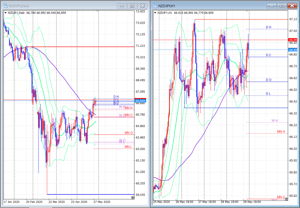The height and width of the screenshot is (208, 300).
Task: Click the 65.62 price scale label
Action: [293, 196]
